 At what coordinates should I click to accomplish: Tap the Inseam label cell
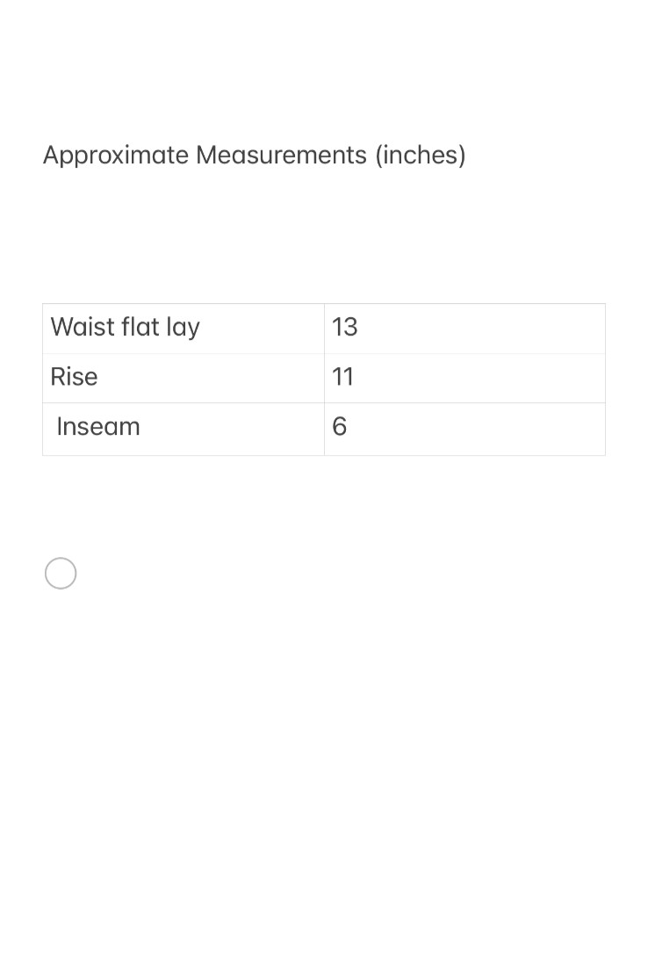(x=183, y=428)
